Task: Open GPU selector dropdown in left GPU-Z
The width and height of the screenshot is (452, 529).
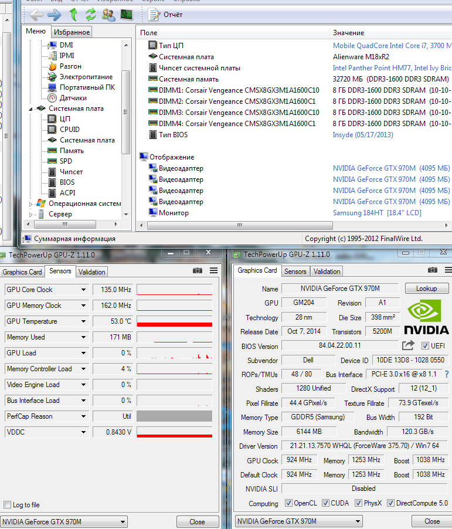Action: click(x=64, y=522)
